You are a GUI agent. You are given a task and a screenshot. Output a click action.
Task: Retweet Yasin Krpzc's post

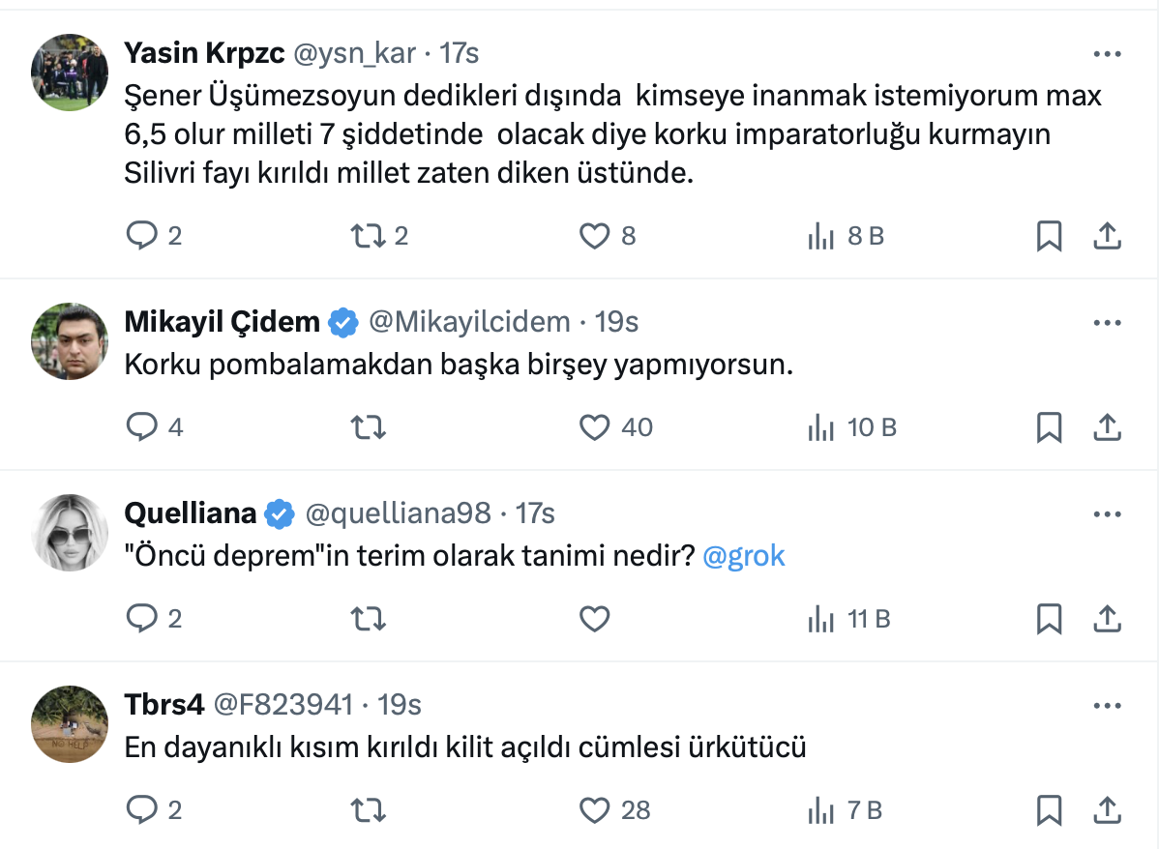pyautogui.click(x=366, y=236)
